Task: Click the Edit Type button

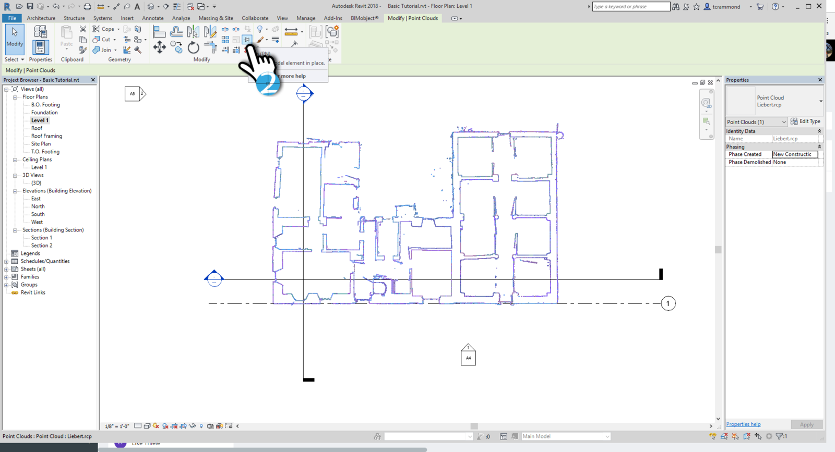Action: click(806, 121)
